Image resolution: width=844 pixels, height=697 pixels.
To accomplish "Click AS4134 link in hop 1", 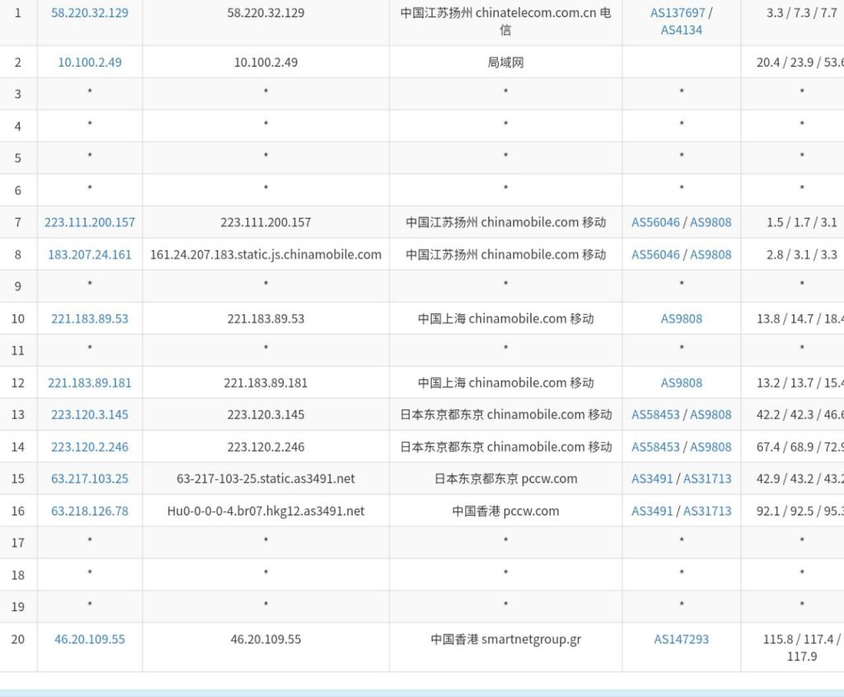I will pyautogui.click(x=682, y=31).
